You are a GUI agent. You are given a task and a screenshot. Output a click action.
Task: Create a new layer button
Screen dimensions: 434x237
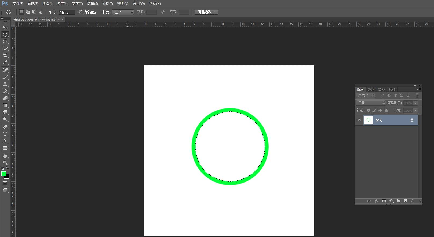[x=405, y=201]
